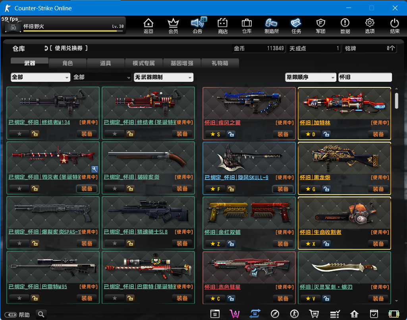
Task: Toggle the lock on 终结者M134
Action: coord(35,134)
